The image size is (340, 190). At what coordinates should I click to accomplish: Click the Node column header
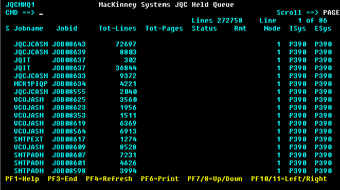(272, 28)
